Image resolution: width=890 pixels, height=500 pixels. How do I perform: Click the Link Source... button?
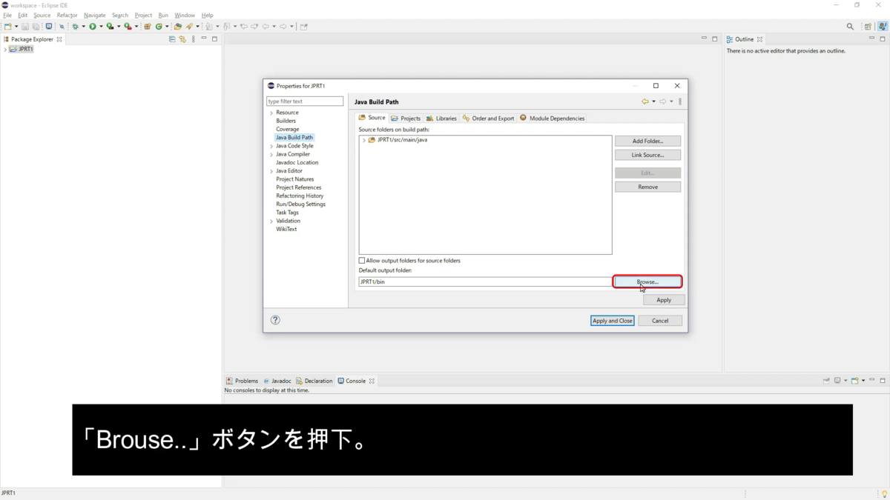(647, 155)
